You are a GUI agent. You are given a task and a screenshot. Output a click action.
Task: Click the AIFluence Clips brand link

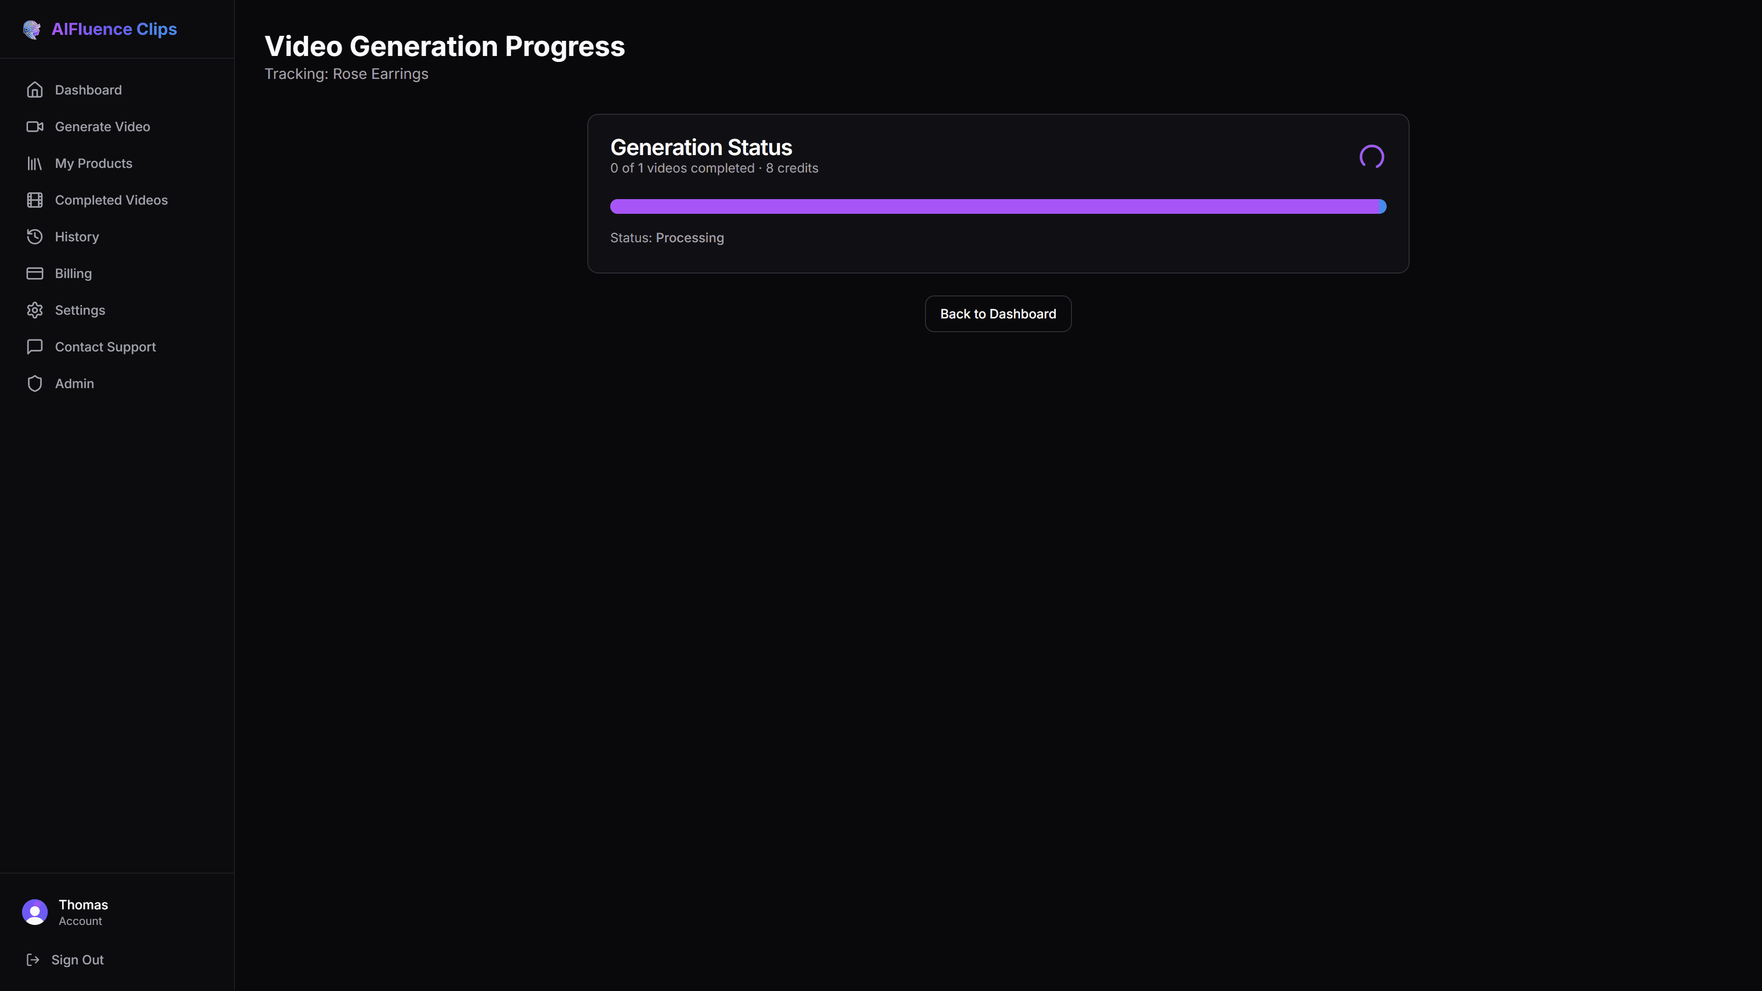click(x=114, y=29)
